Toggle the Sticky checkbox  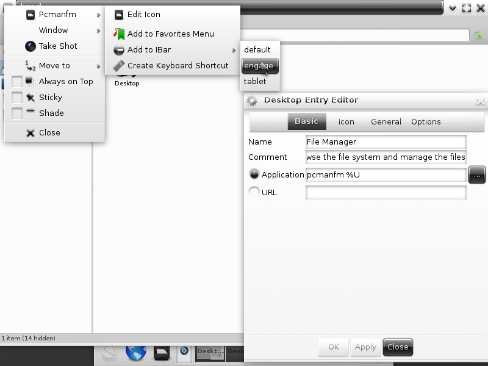coord(17,98)
